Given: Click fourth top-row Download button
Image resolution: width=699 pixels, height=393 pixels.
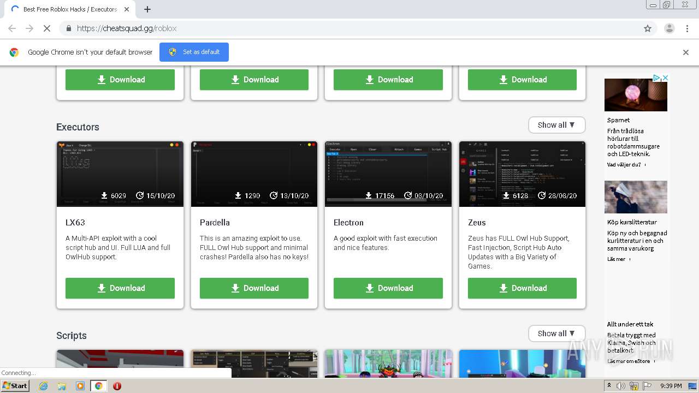Looking at the screenshot, I should (x=522, y=80).
